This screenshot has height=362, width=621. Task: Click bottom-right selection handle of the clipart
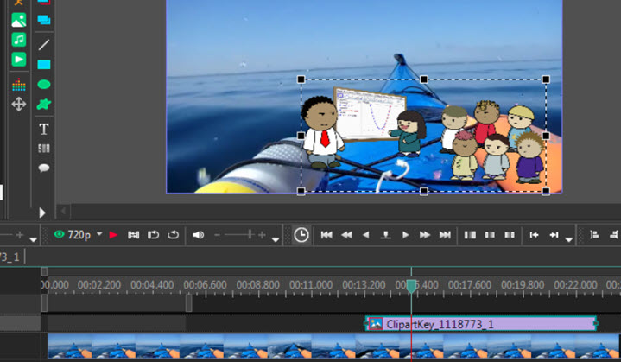point(546,191)
